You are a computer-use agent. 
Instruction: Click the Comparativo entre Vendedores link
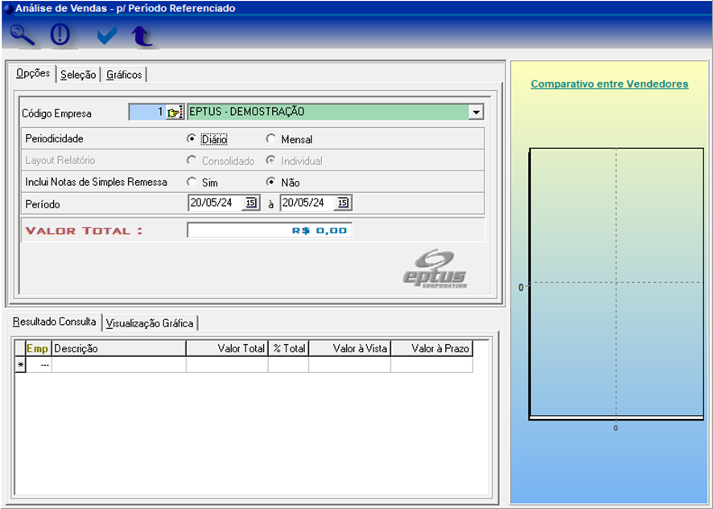pyautogui.click(x=609, y=84)
